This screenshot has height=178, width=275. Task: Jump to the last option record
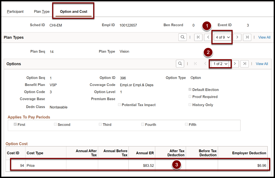pyautogui.click(x=244, y=64)
